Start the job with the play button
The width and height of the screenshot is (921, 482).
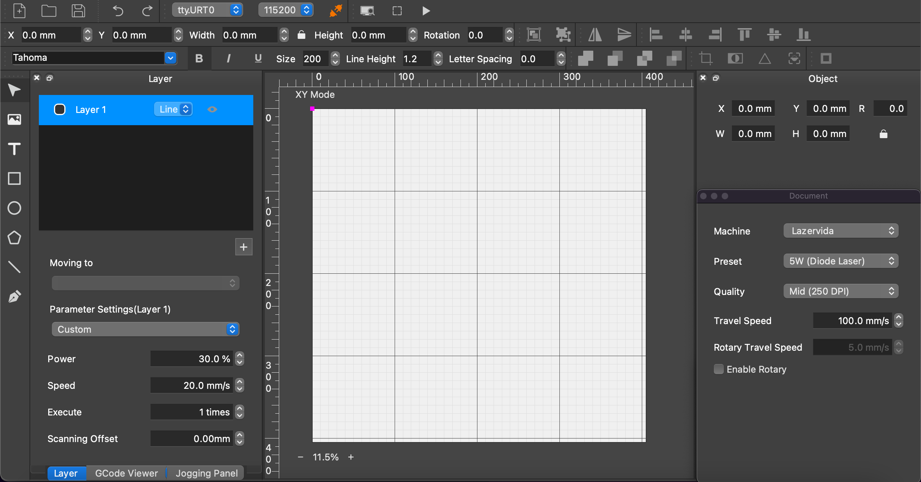click(x=426, y=10)
